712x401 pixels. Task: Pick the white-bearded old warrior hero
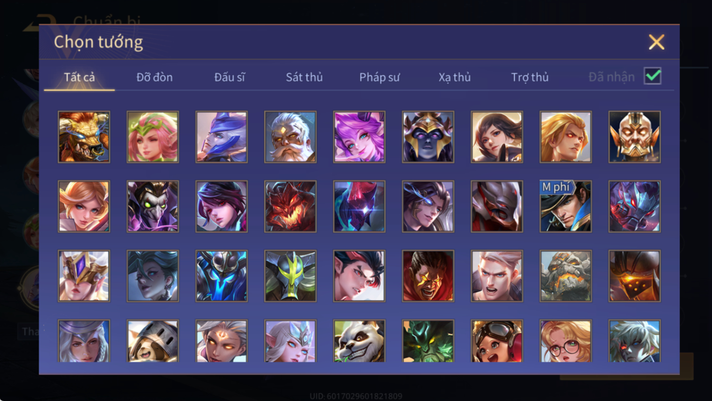pos(290,137)
